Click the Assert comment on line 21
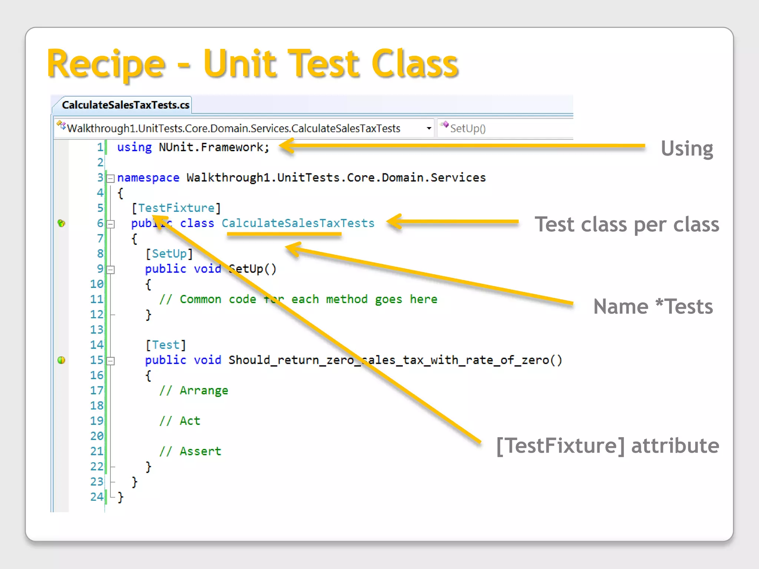 (x=190, y=451)
